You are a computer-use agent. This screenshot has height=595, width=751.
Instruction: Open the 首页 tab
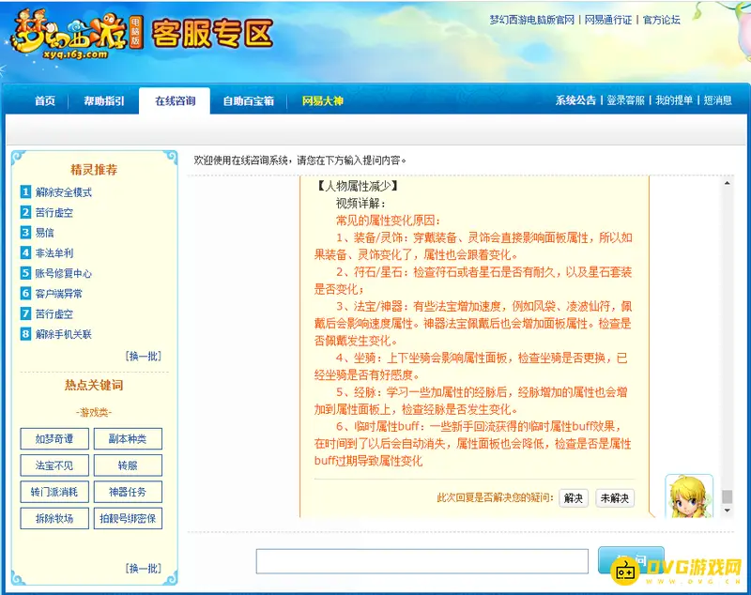pos(44,101)
